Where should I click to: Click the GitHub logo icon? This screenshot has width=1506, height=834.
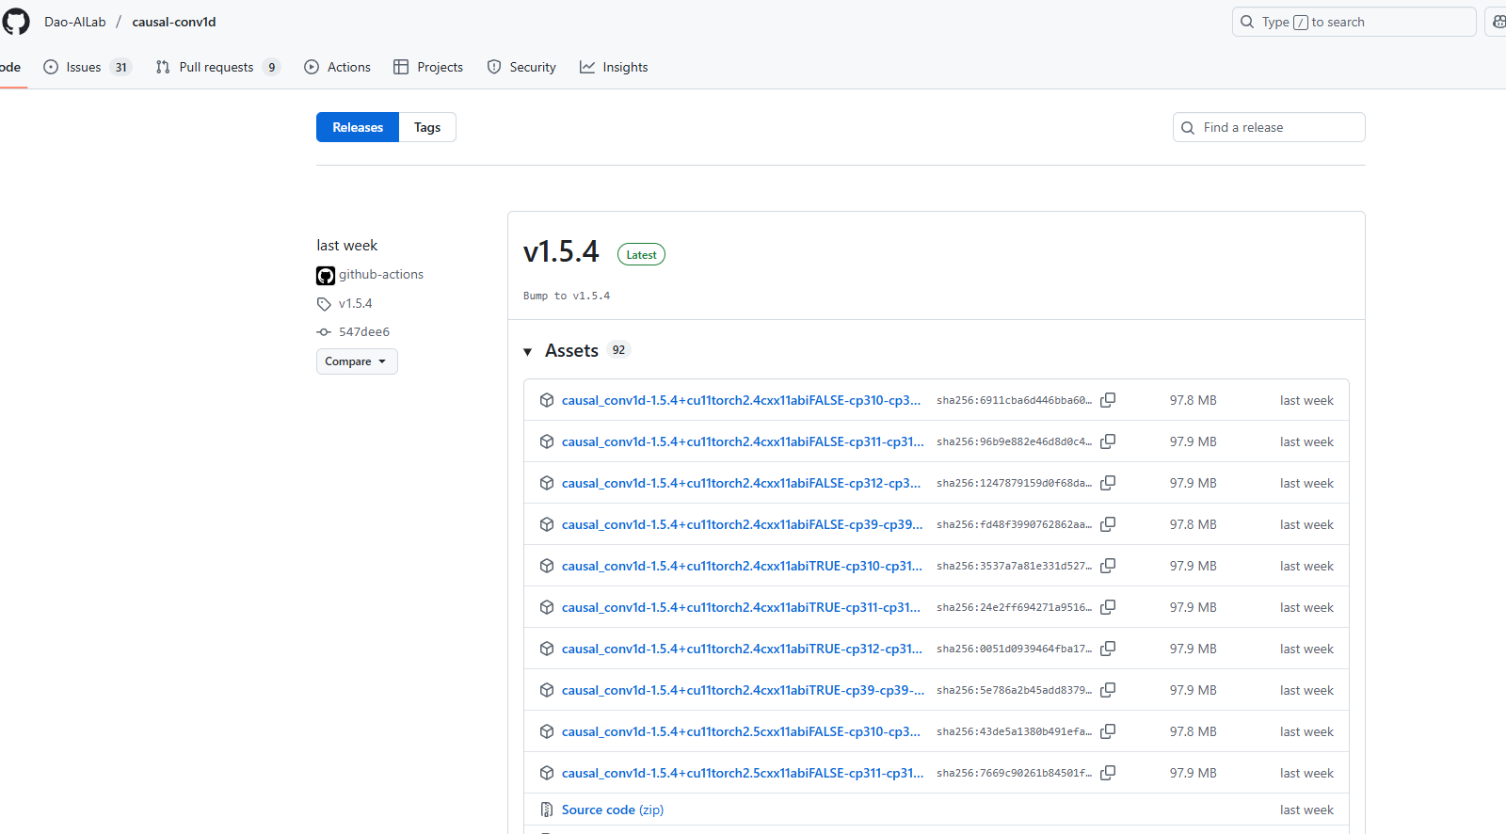(16, 22)
